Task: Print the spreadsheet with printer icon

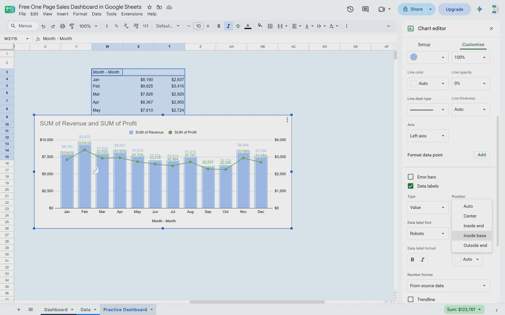Action: [62, 26]
